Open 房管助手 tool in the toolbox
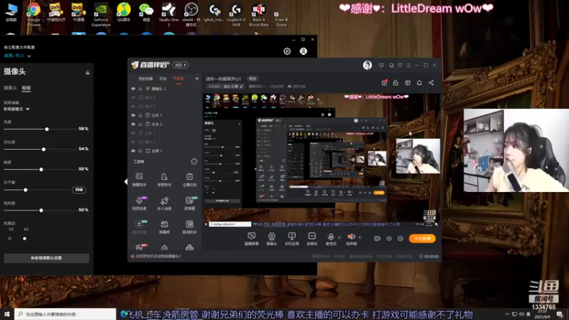Screen dimensions: 569x320 (x=164, y=180)
